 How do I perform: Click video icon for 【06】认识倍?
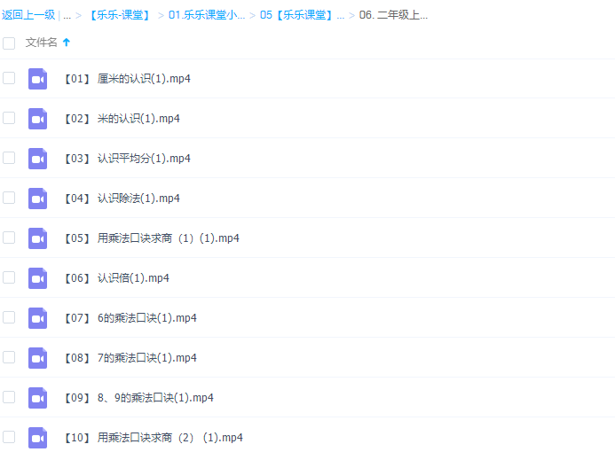[37, 278]
